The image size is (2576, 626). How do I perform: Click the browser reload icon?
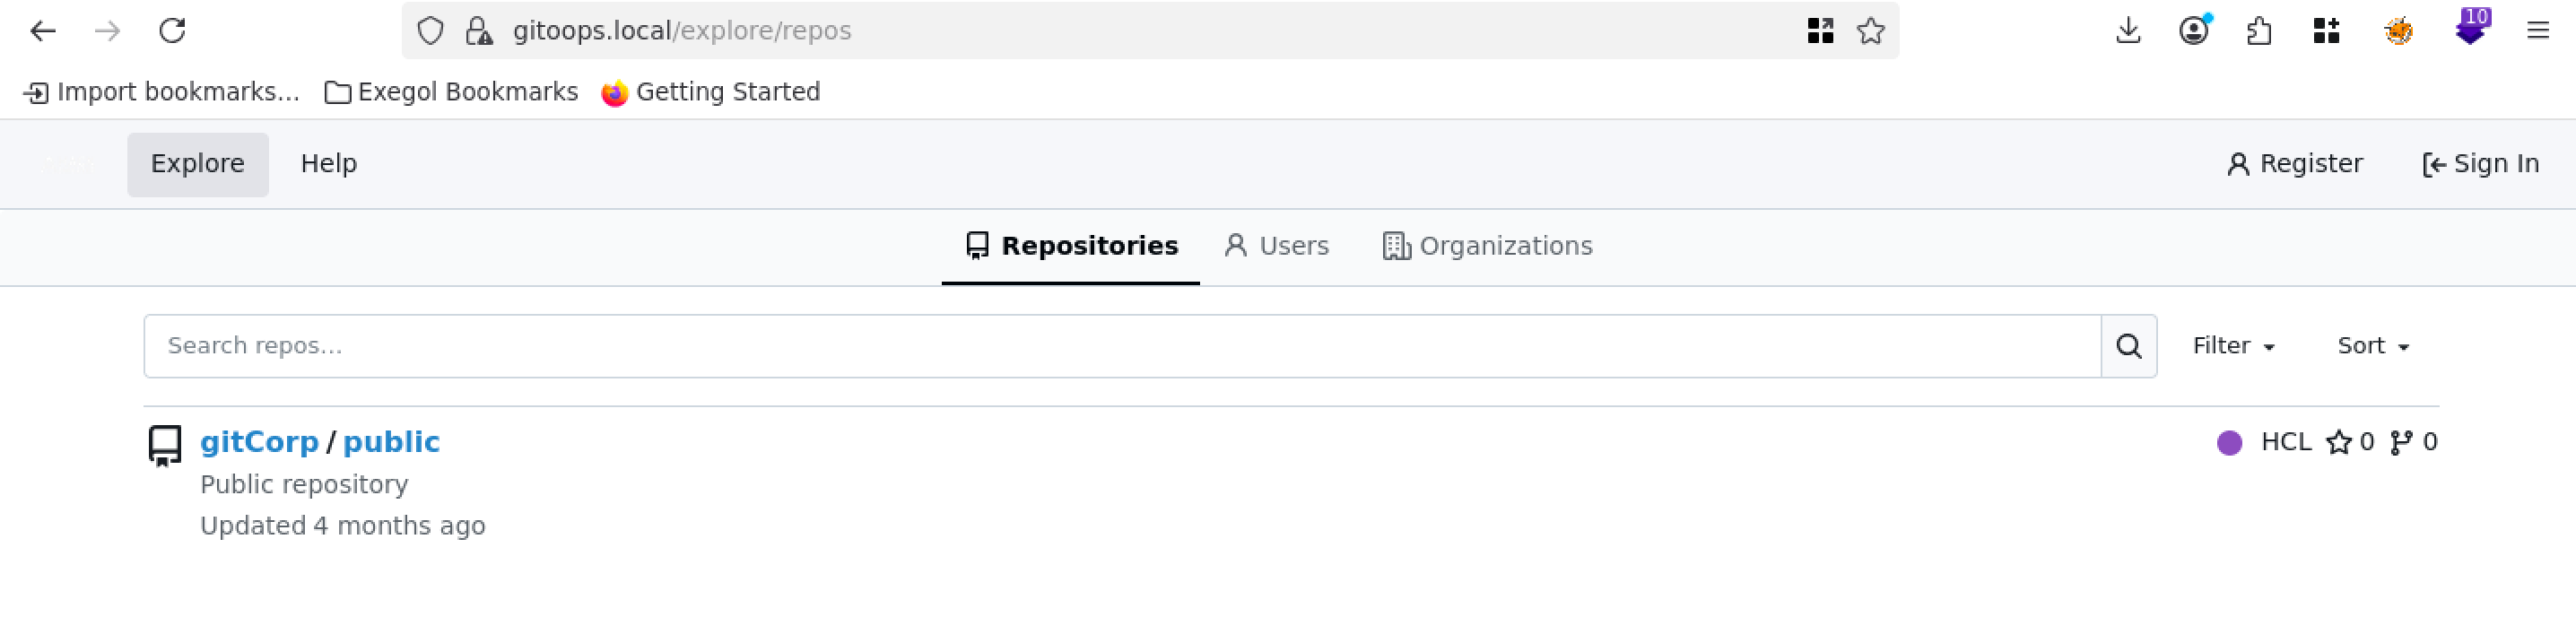172,31
